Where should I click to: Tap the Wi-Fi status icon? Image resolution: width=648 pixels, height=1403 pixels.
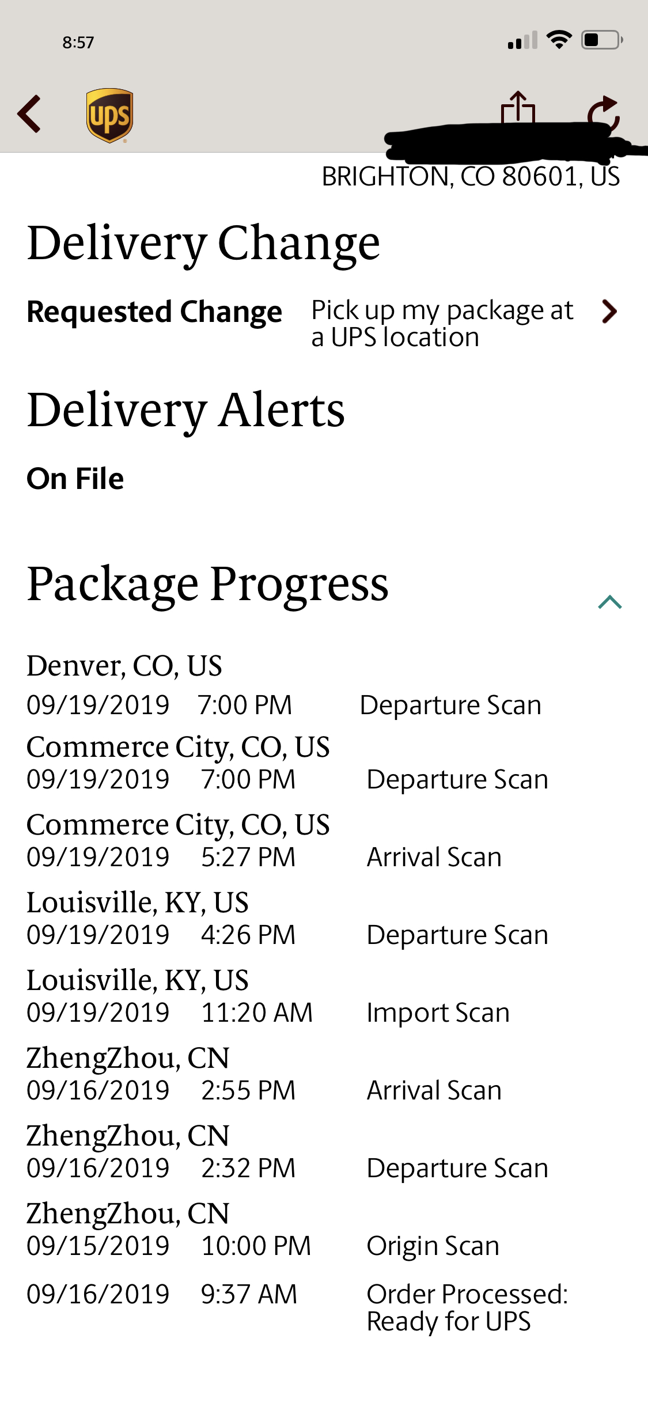[x=559, y=40]
